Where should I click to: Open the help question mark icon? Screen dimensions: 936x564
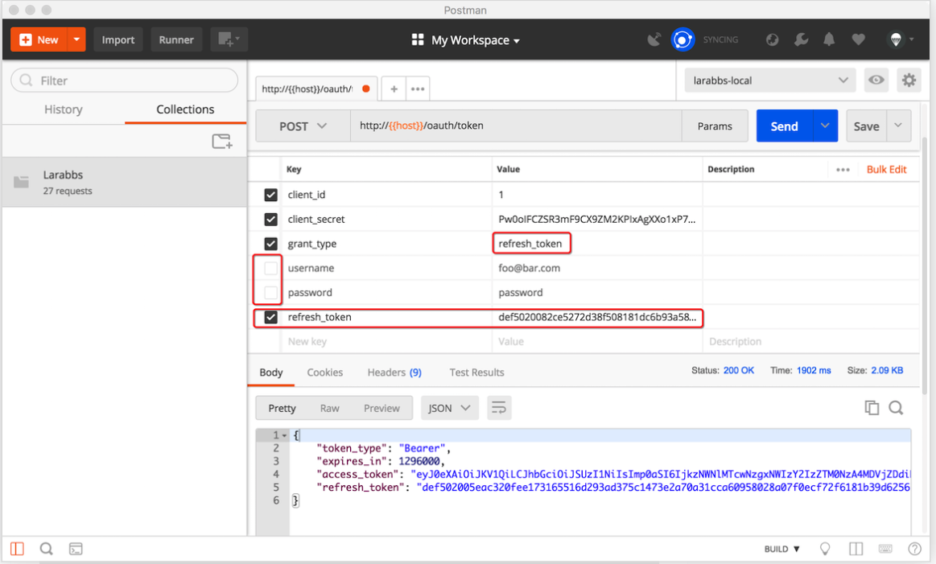click(914, 549)
